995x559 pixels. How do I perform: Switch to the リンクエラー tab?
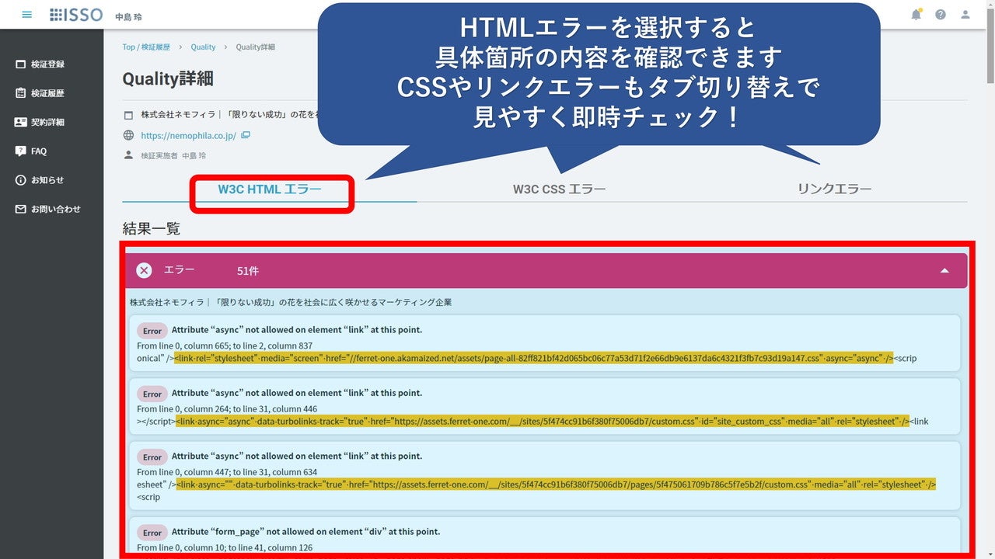pos(834,189)
